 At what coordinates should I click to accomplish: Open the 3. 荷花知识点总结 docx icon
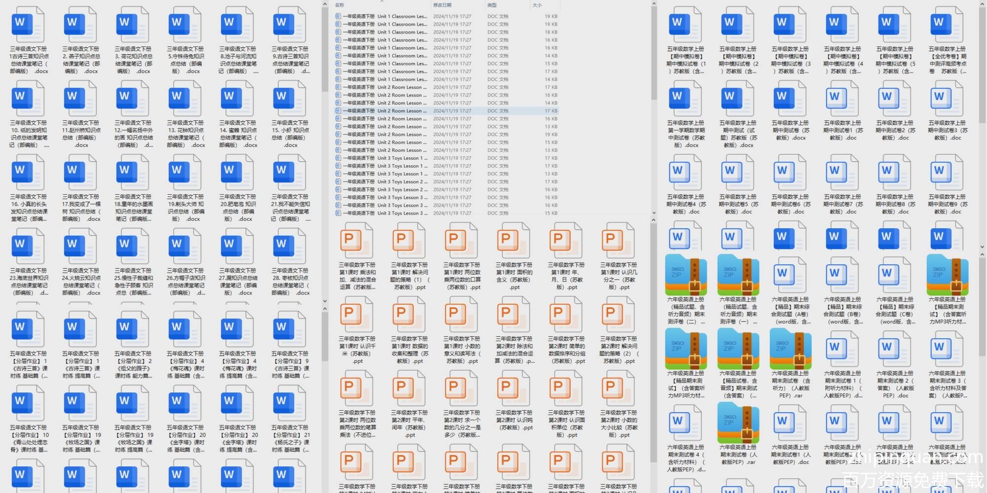click(x=133, y=25)
